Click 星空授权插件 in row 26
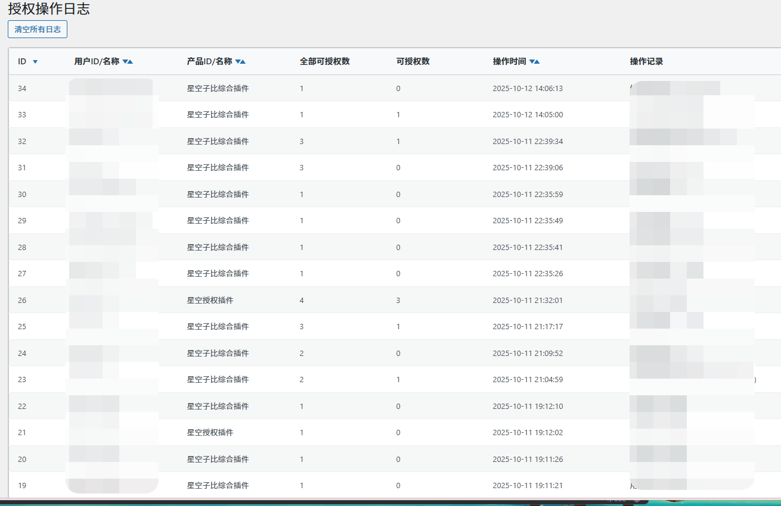 point(210,300)
